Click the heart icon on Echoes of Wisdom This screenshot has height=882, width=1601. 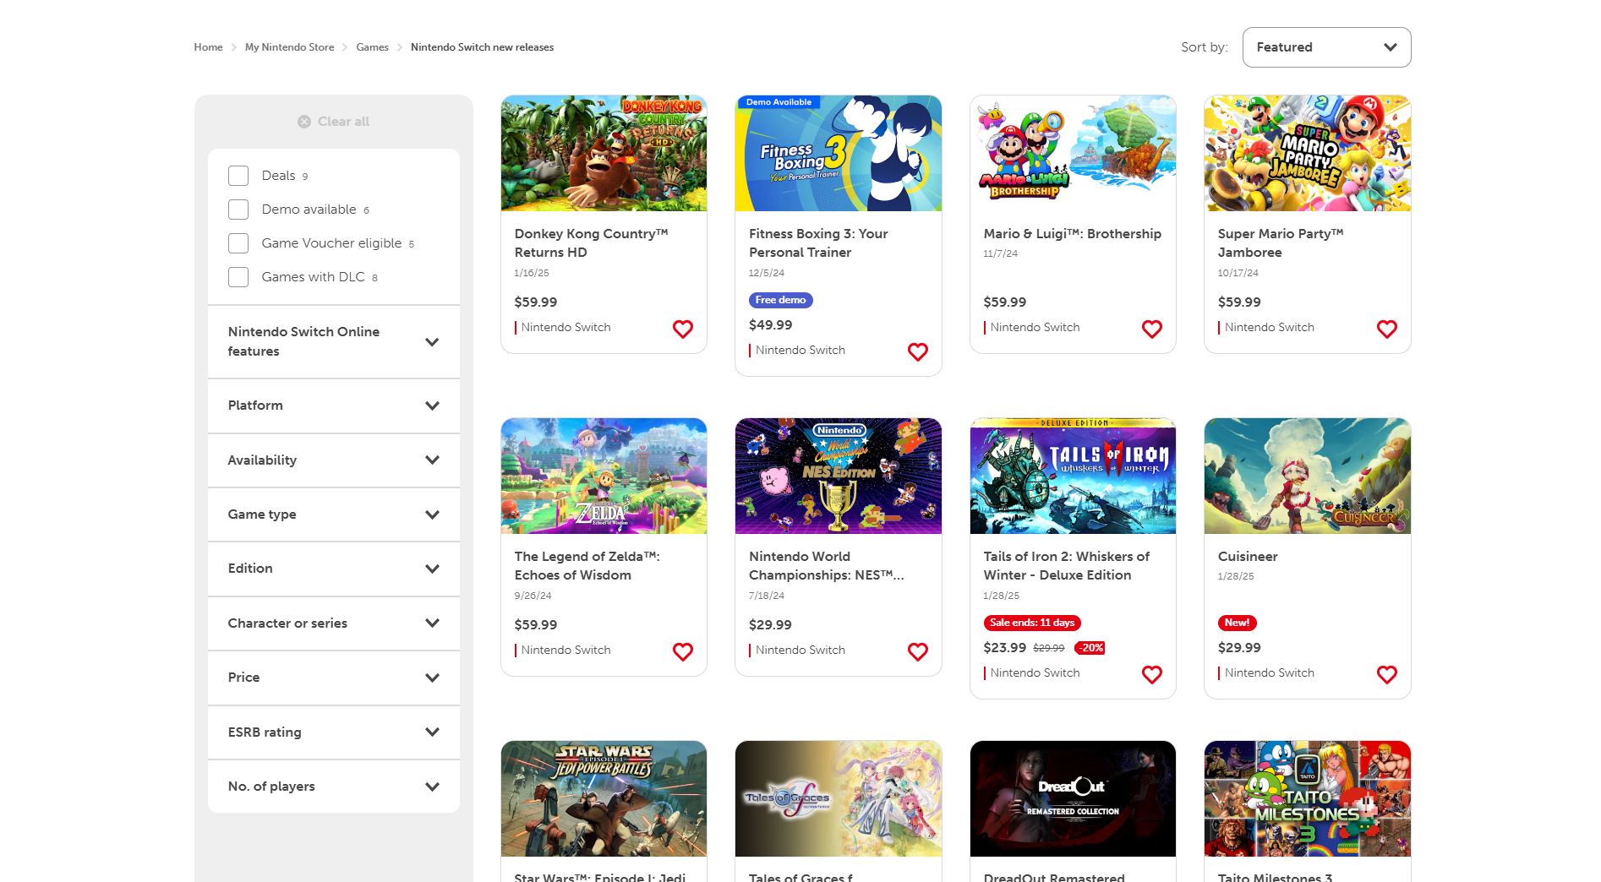[x=682, y=651]
